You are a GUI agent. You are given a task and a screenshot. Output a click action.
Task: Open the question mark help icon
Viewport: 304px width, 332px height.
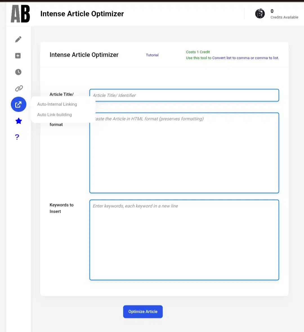[17, 137]
